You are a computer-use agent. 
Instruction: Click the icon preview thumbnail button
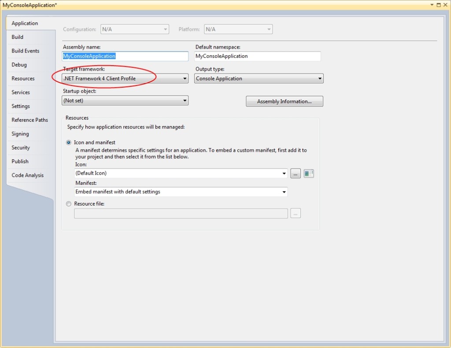tap(308, 173)
